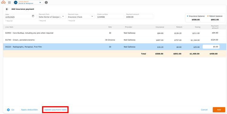Click the 30-Zirconia site cell
Screen dimensions: 227x114
[110, 40]
